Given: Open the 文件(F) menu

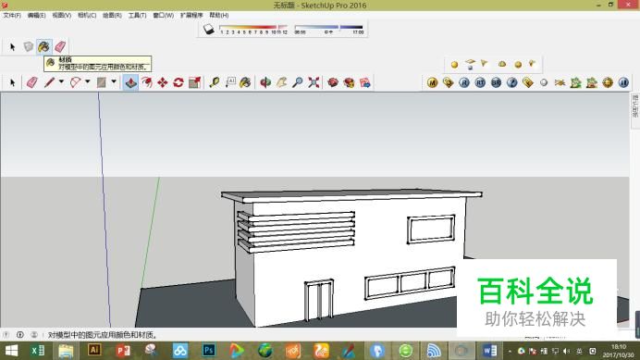Looking at the screenshot, I should coord(12,15).
